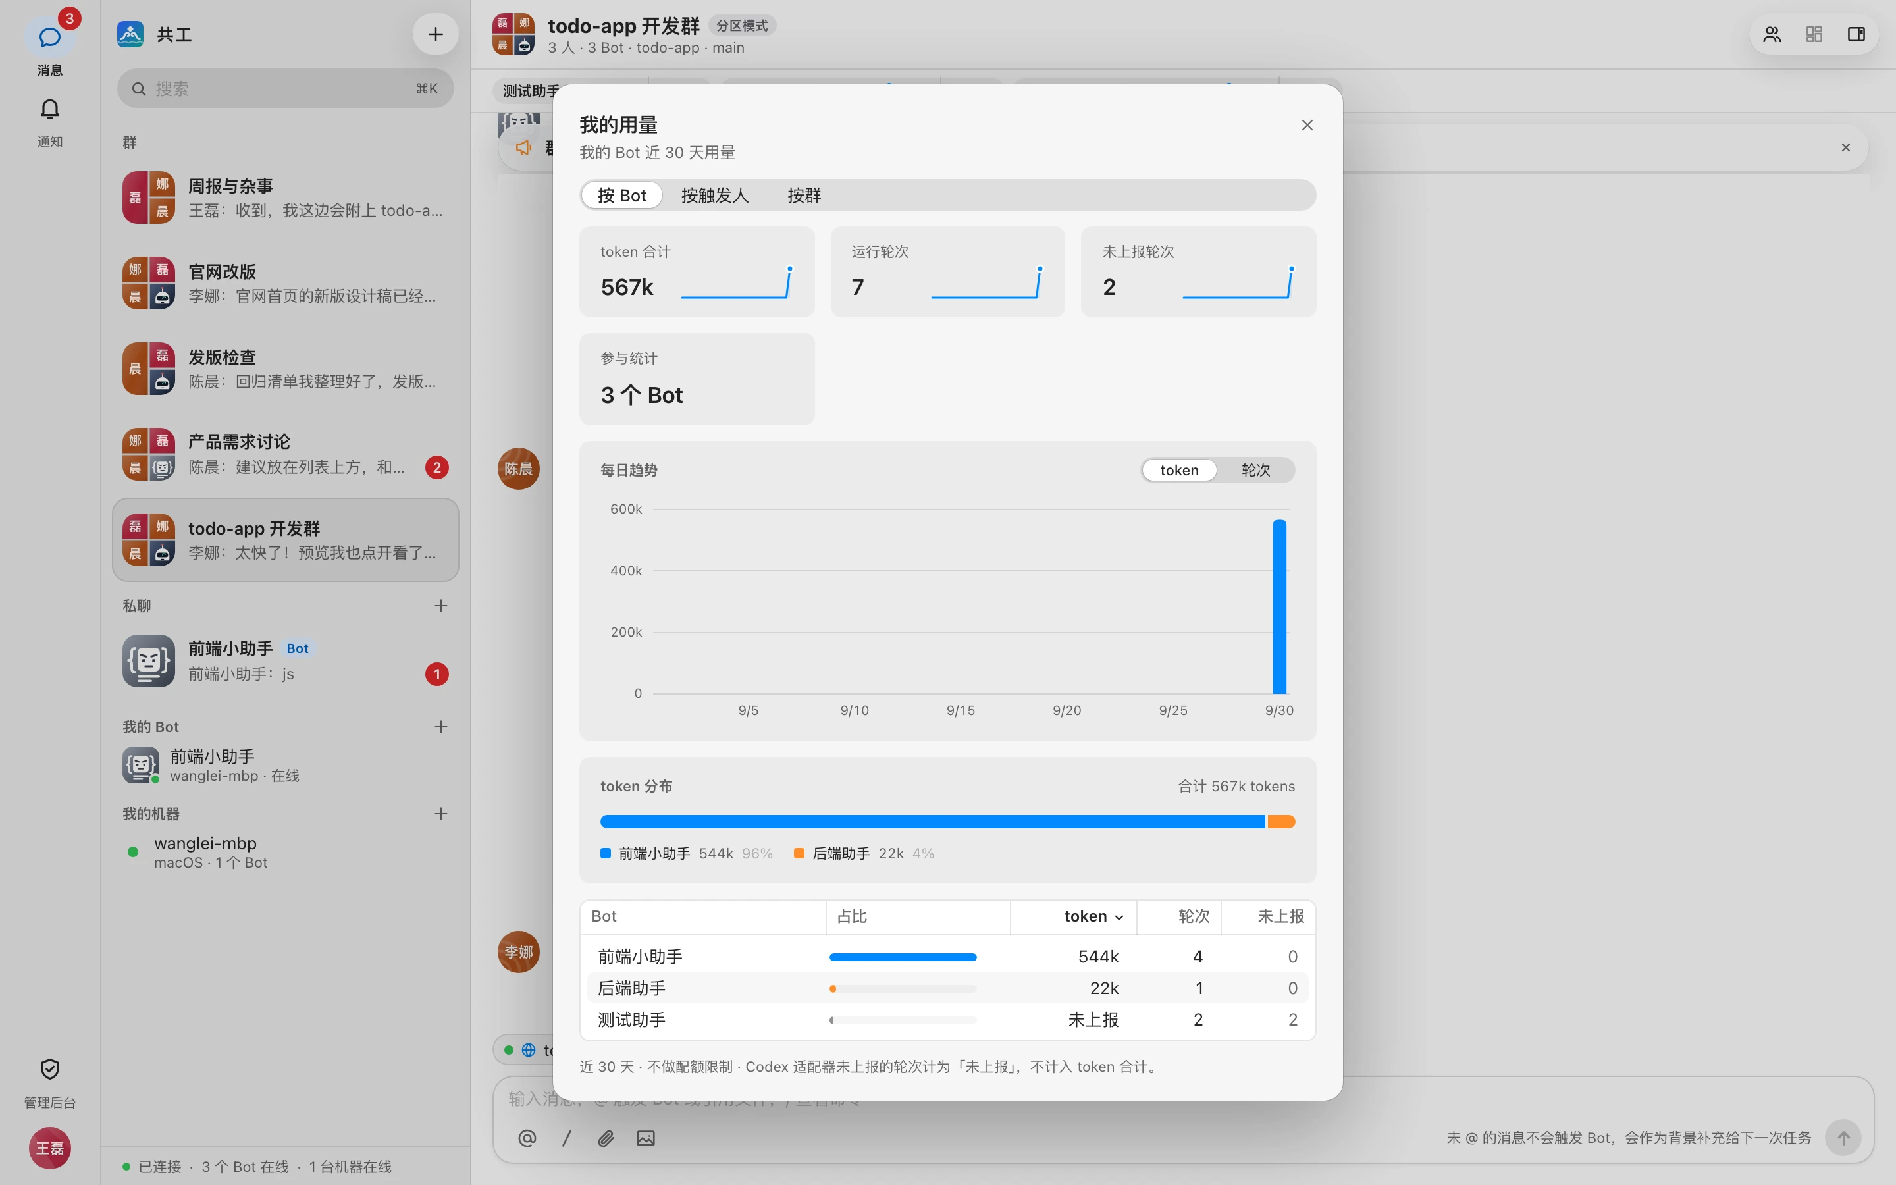This screenshot has width=1896, height=1185.
Task: Click the token 合计 567k card
Action: click(x=697, y=272)
